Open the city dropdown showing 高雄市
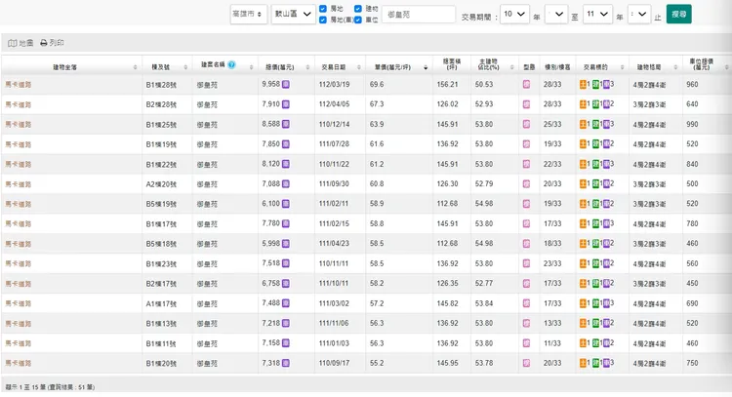This screenshot has height=397, width=732. click(x=248, y=15)
